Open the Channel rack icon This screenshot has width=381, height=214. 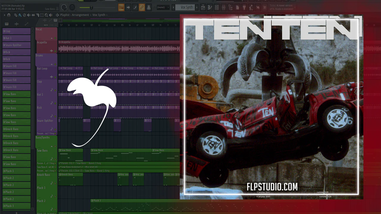[217, 7]
